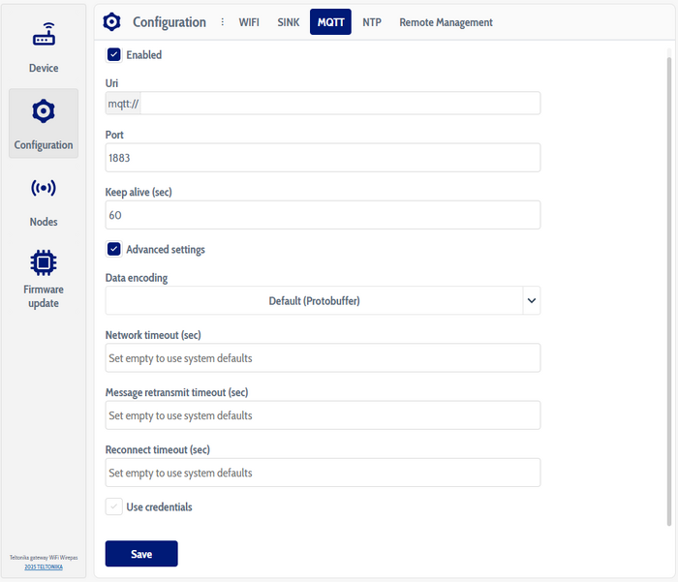The image size is (678, 582).
Task: Open Firmware update chip icon
Action: coord(44,262)
